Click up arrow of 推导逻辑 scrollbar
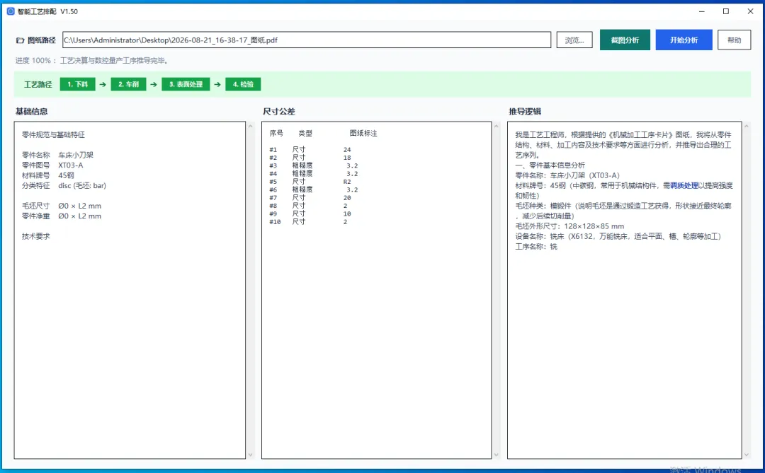This screenshot has width=765, height=473. 747,126
